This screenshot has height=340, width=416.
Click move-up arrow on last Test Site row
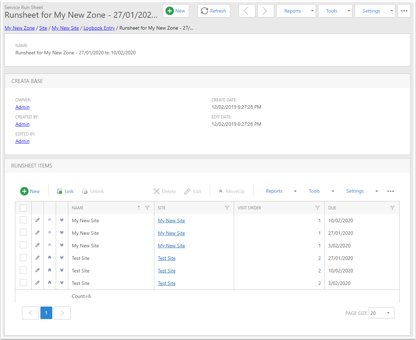49,283
